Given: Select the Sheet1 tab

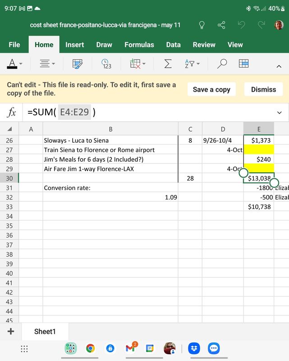Looking at the screenshot, I should [45, 332].
